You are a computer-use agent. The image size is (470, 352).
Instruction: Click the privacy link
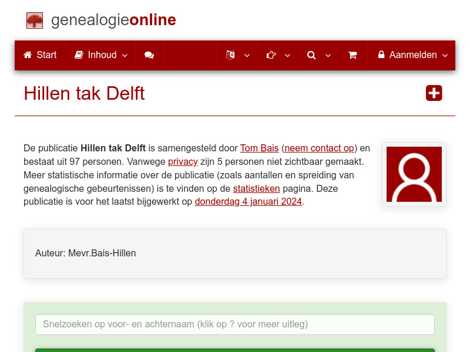[x=183, y=161]
